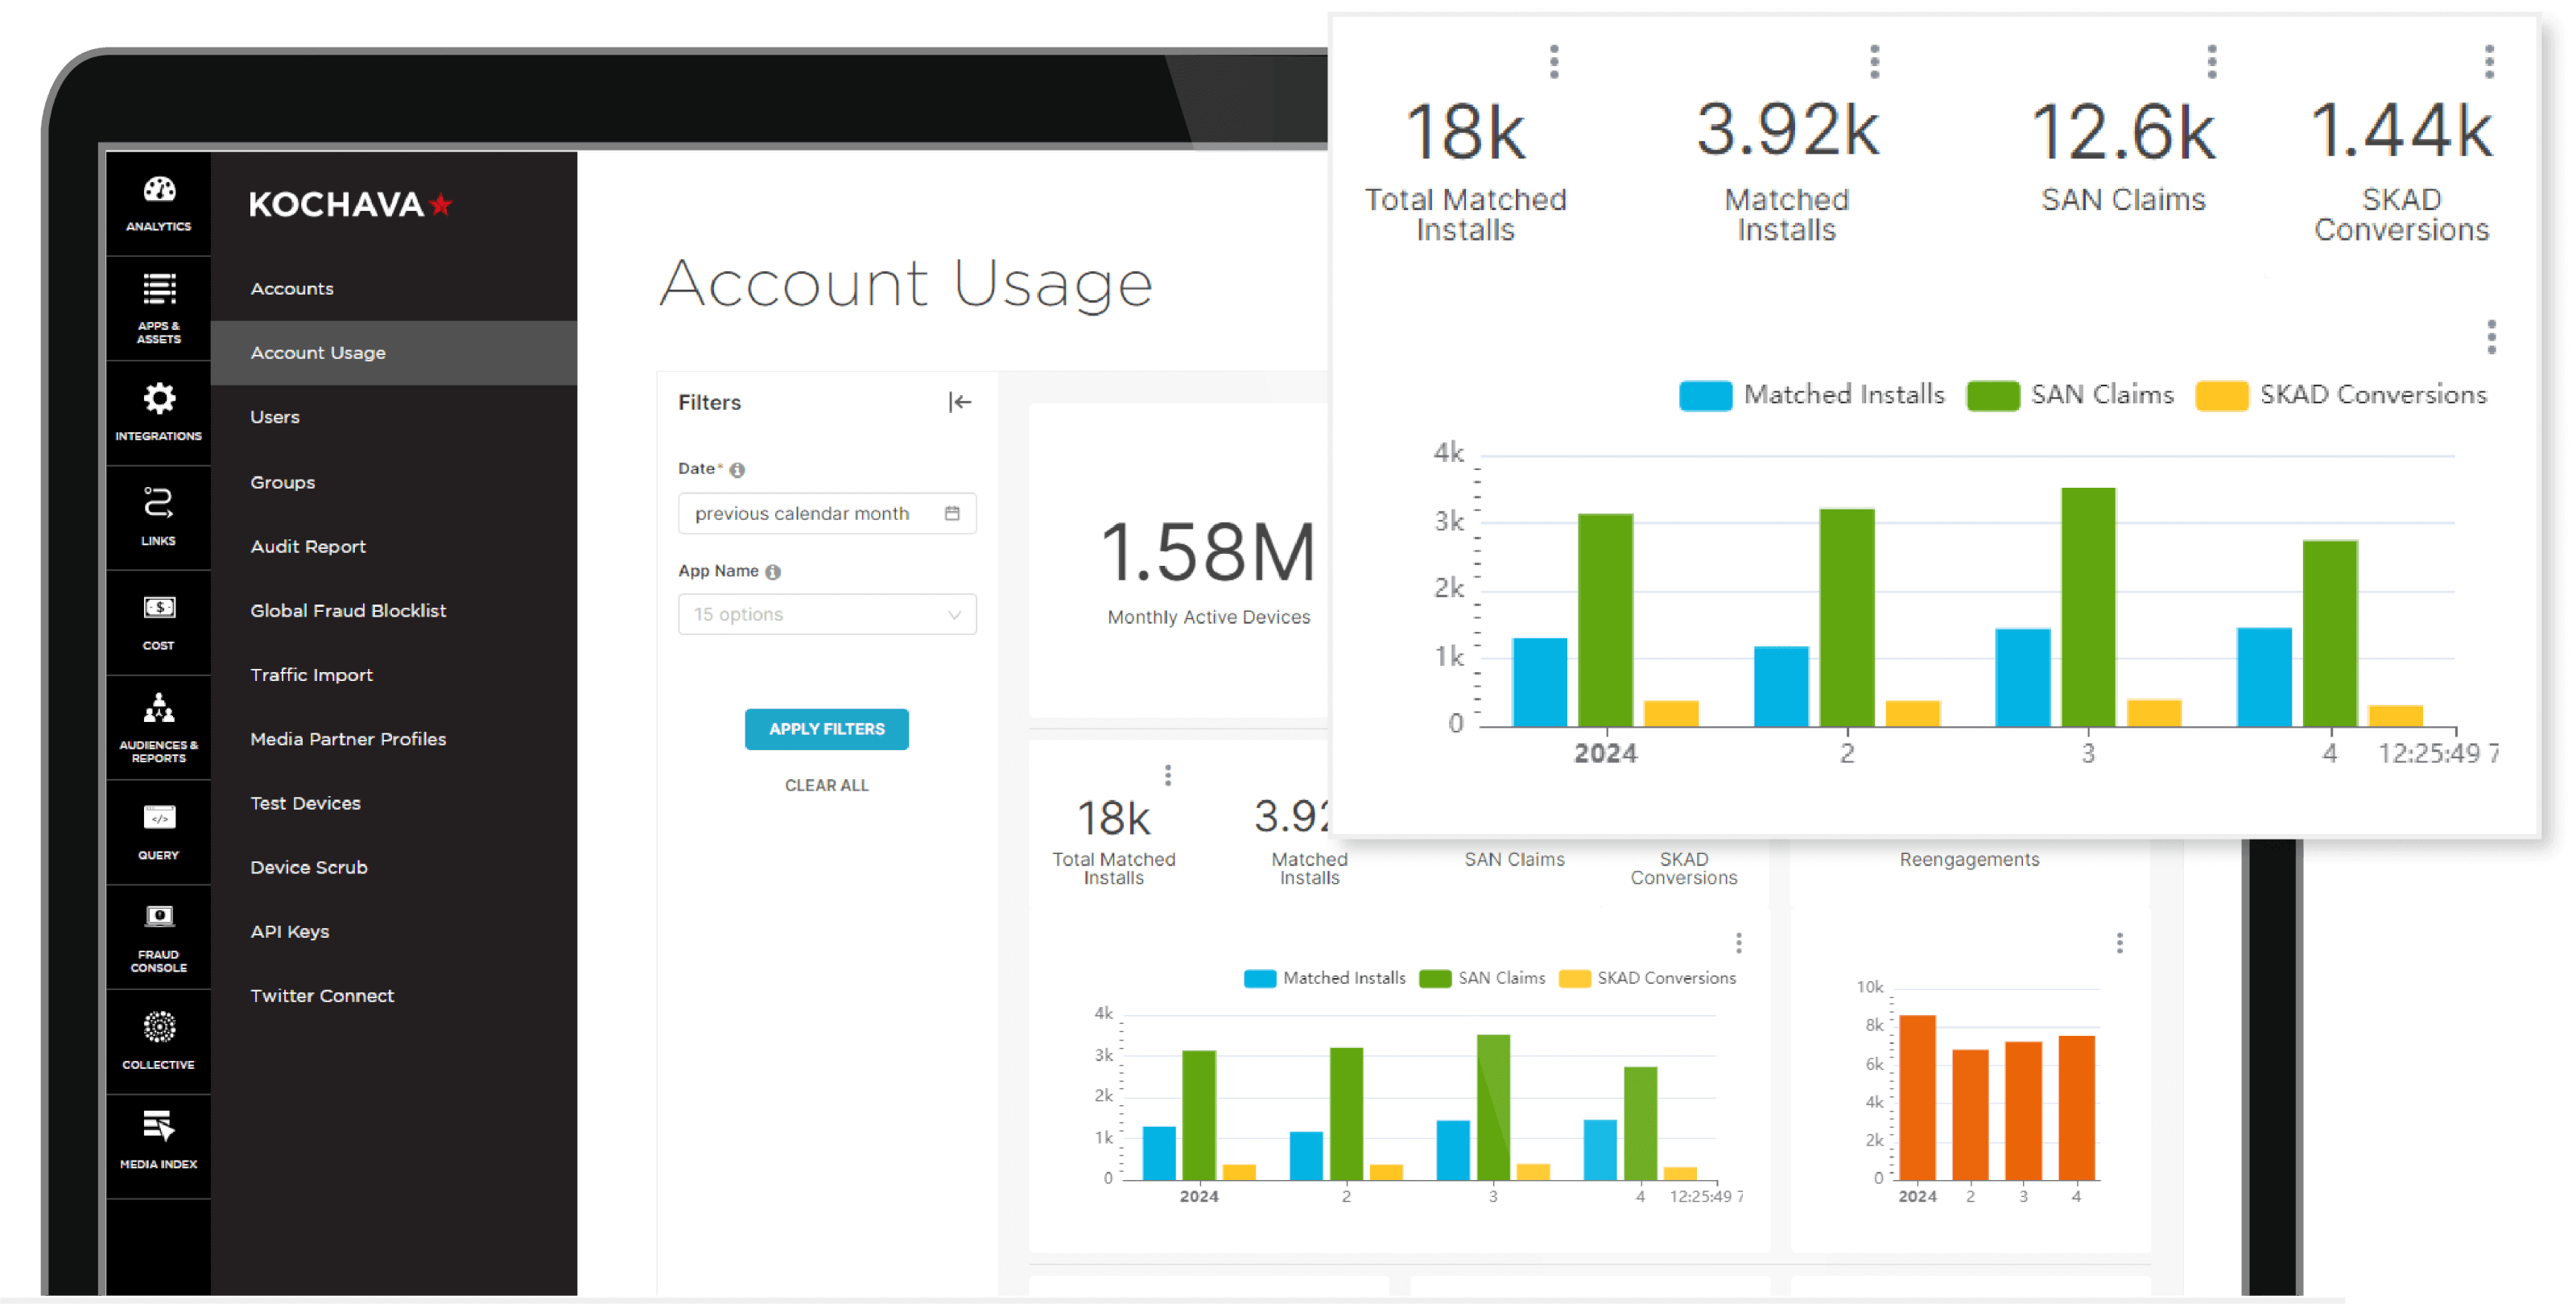
Task: Select Account Usage in the navigation menu
Action: 393,352
